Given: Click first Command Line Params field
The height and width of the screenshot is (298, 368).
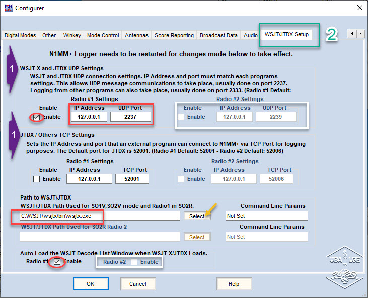Looking at the screenshot, I should [267, 216].
